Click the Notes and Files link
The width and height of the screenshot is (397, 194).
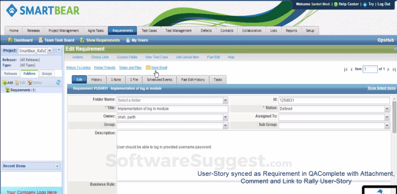[x=130, y=68]
